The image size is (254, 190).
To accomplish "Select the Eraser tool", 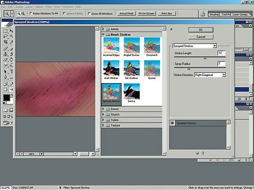I will pyautogui.click(x=6, y=60).
